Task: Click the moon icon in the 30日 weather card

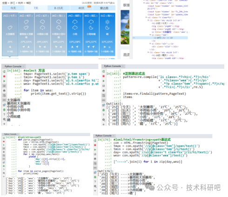Action: pyautogui.click(x=91, y=28)
